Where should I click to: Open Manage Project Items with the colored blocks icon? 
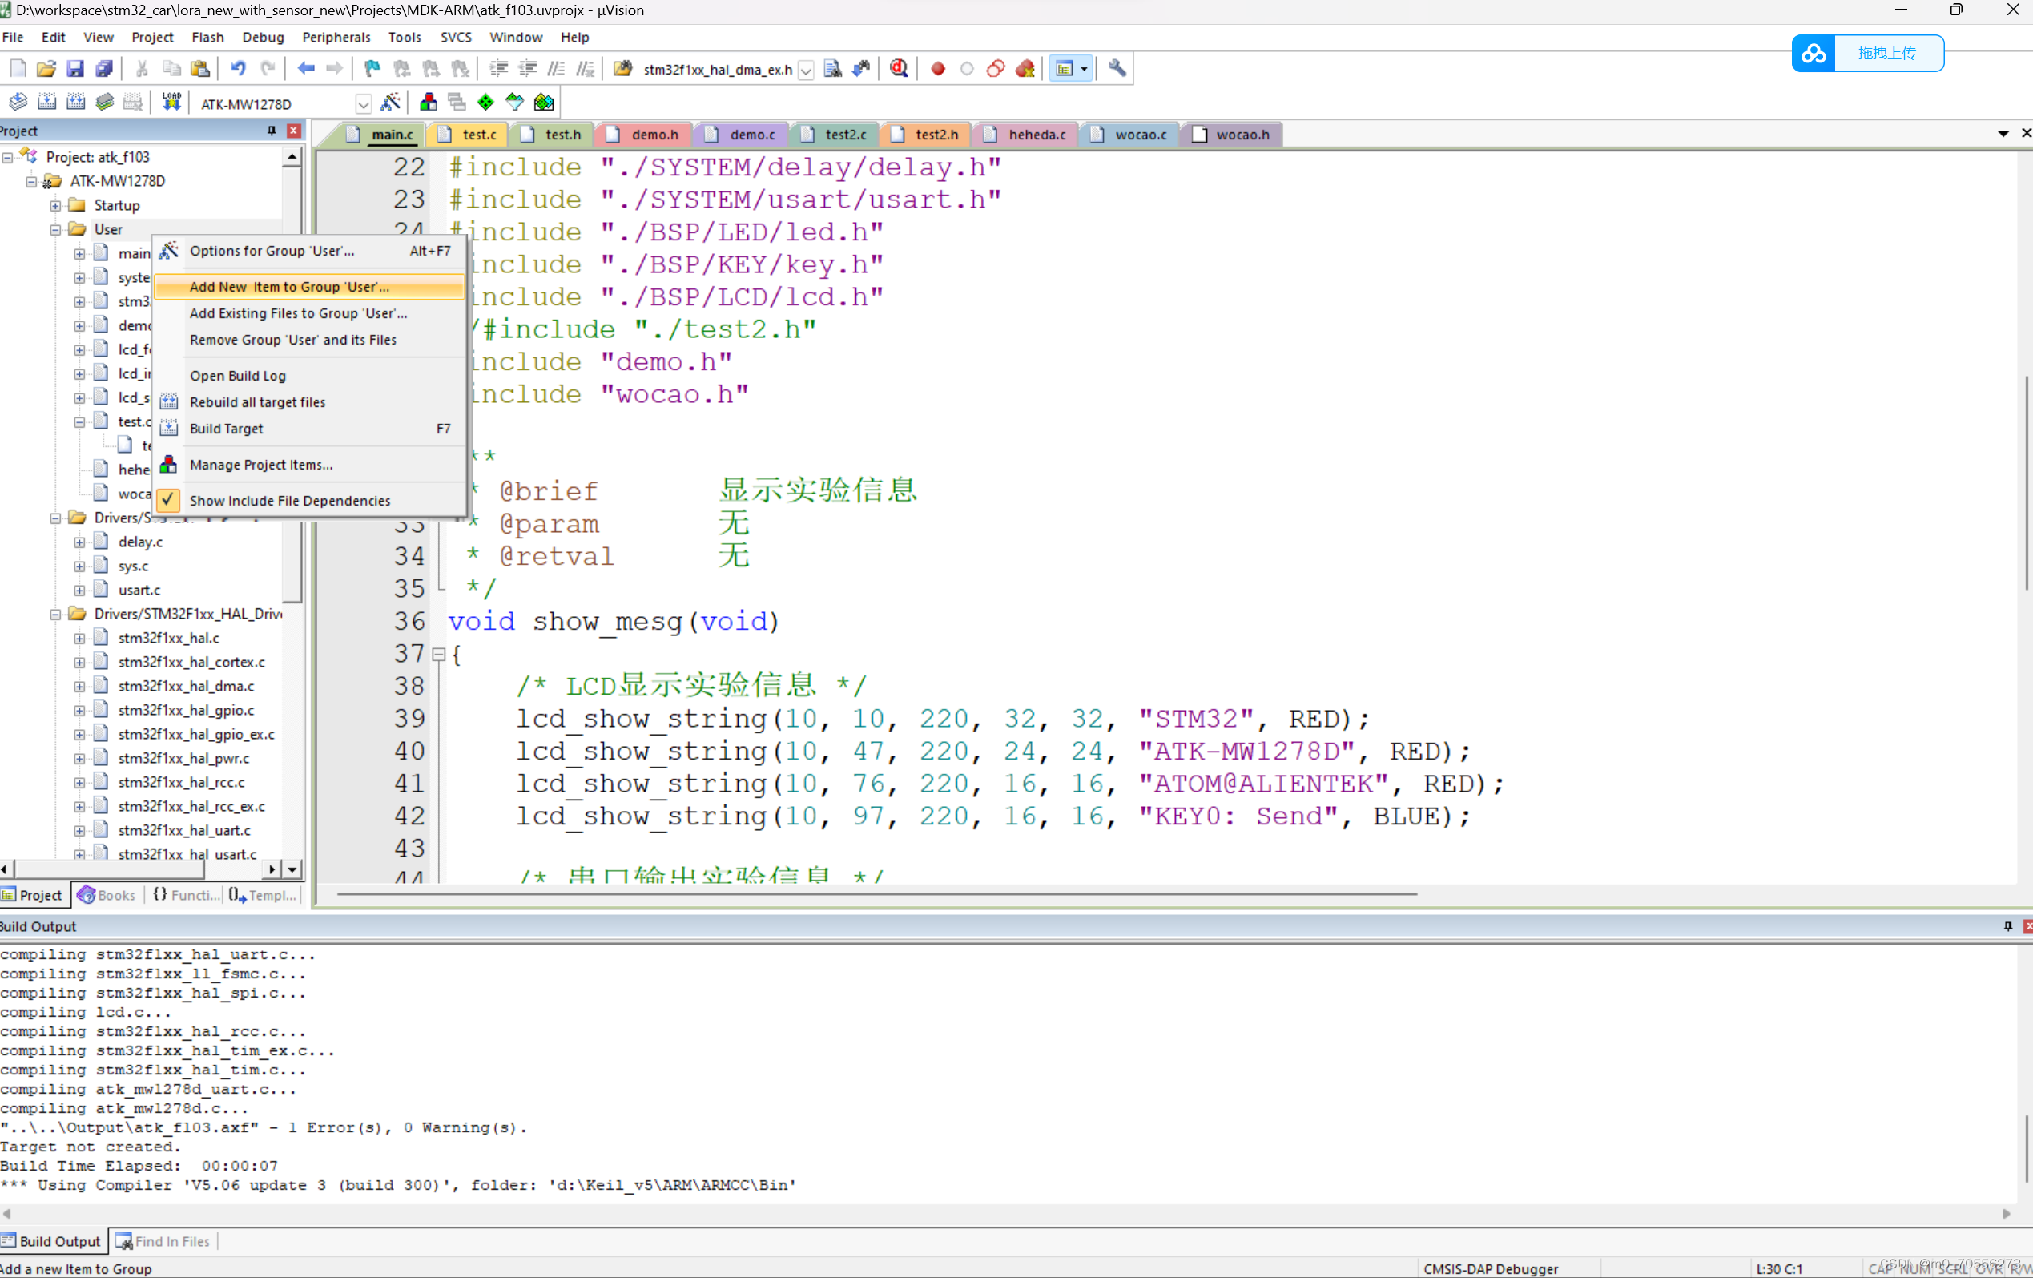428,103
